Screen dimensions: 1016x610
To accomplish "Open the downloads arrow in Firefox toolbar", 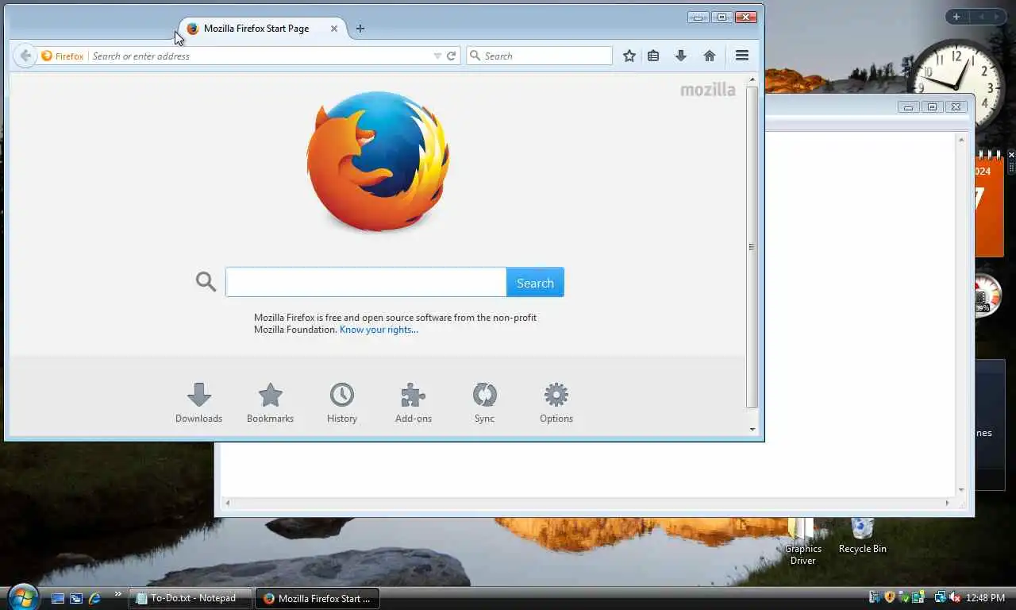I will pos(681,56).
